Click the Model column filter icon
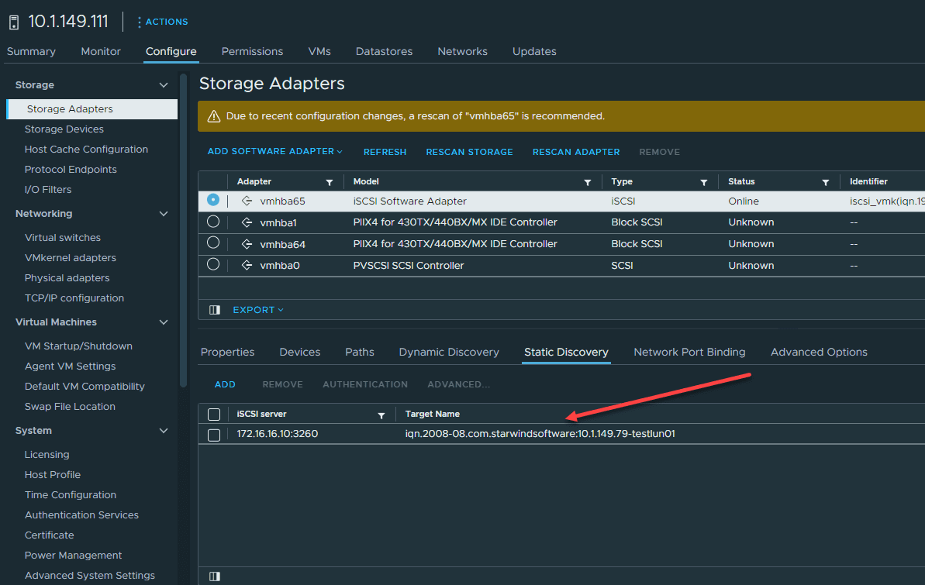The width and height of the screenshot is (925, 585). pos(587,182)
